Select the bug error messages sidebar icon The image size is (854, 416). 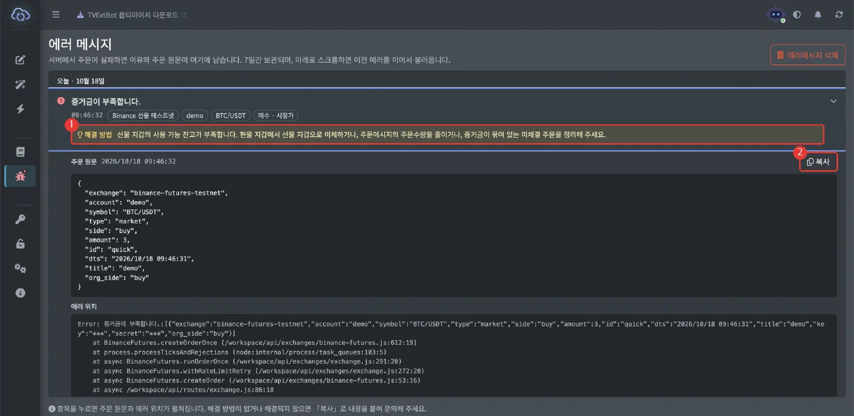tap(20, 176)
